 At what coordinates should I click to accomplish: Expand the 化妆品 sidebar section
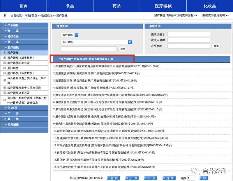pyautogui.click(x=24, y=108)
